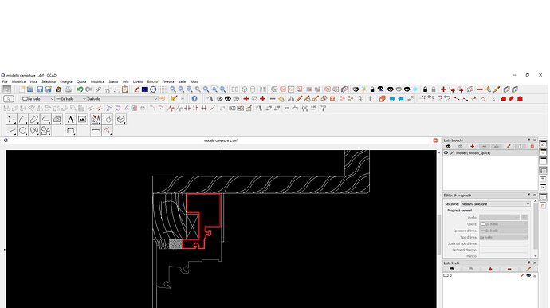Click the blue right arrow icon
The image size is (550, 308).
click(392, 99)
